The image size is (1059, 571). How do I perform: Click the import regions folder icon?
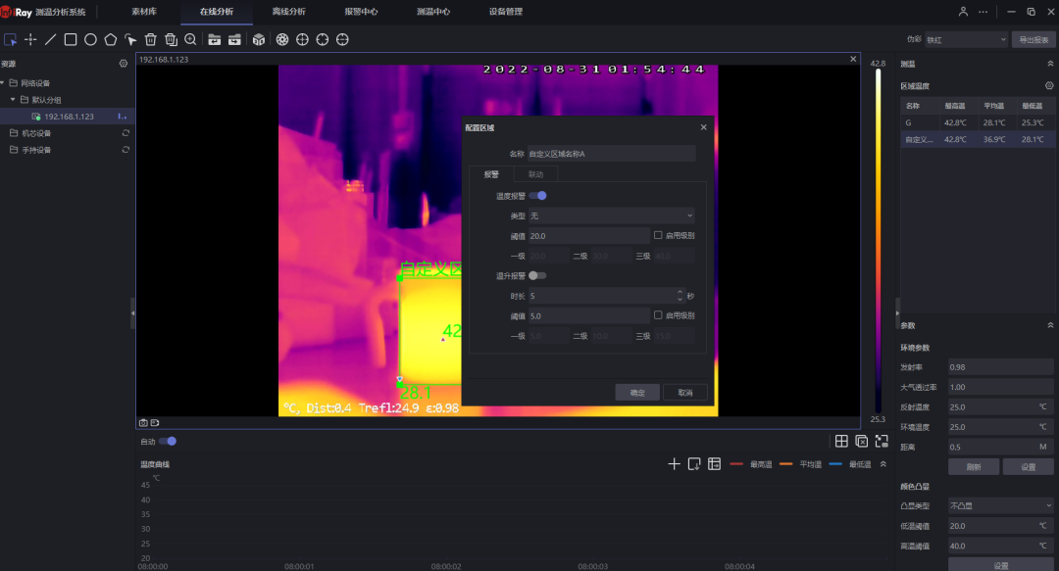[x=215, y=39]
